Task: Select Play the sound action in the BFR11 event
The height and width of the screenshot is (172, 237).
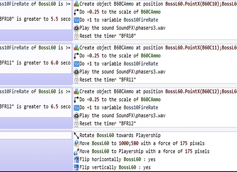Action: [122, 72]
